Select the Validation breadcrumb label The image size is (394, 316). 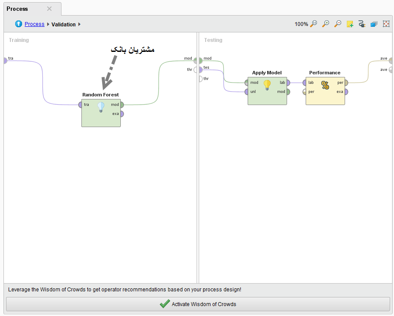point(64,24)
